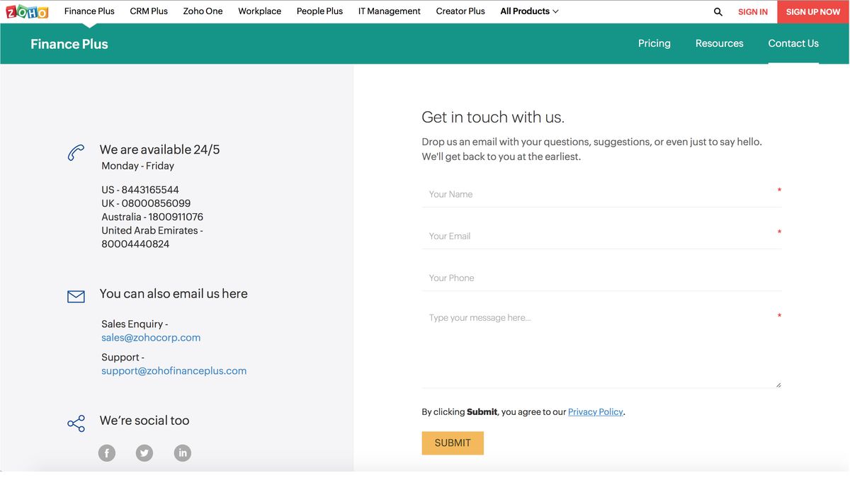Screen dimensions: 850x478
Task: Open the sales@zohocorp.com email link
Action: [x=151, y=337]
